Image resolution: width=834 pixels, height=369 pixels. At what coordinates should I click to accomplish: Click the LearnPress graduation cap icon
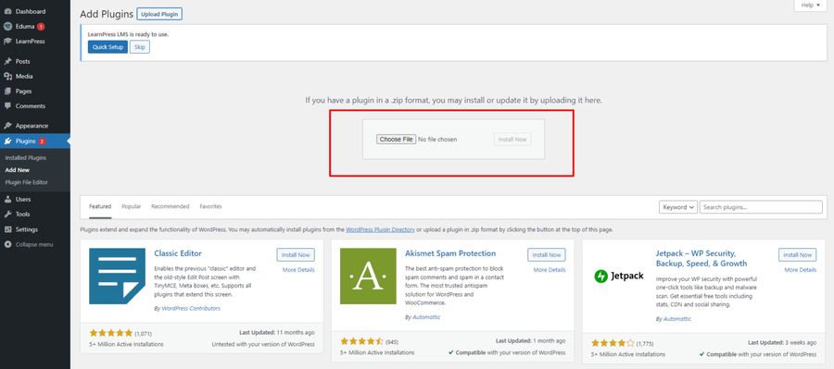(x=7, y=42)
